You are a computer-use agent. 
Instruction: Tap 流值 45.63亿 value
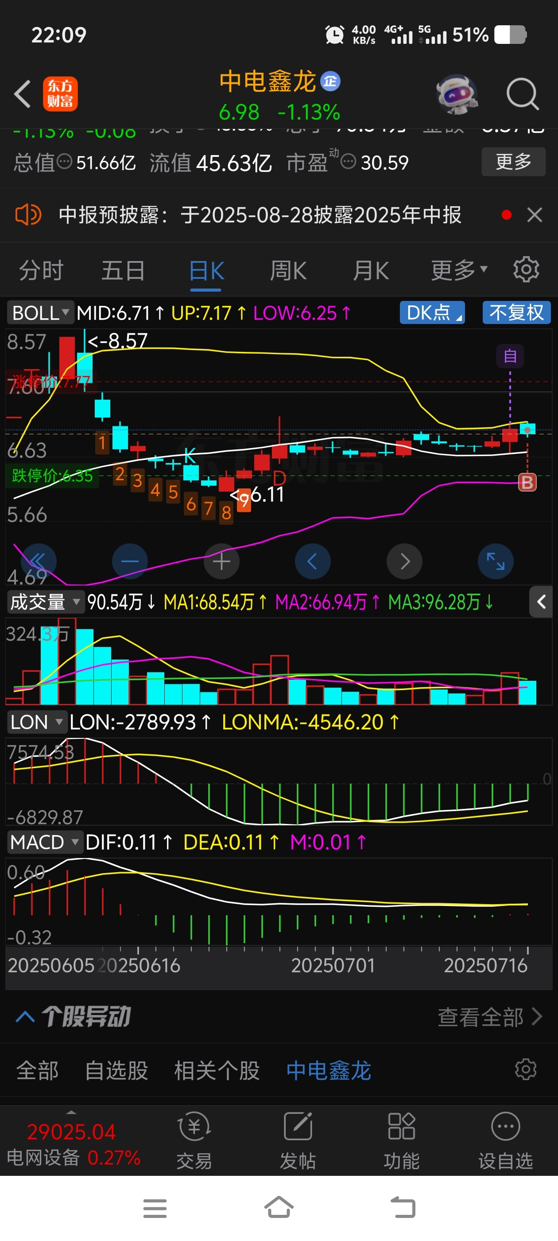point(234,163)
